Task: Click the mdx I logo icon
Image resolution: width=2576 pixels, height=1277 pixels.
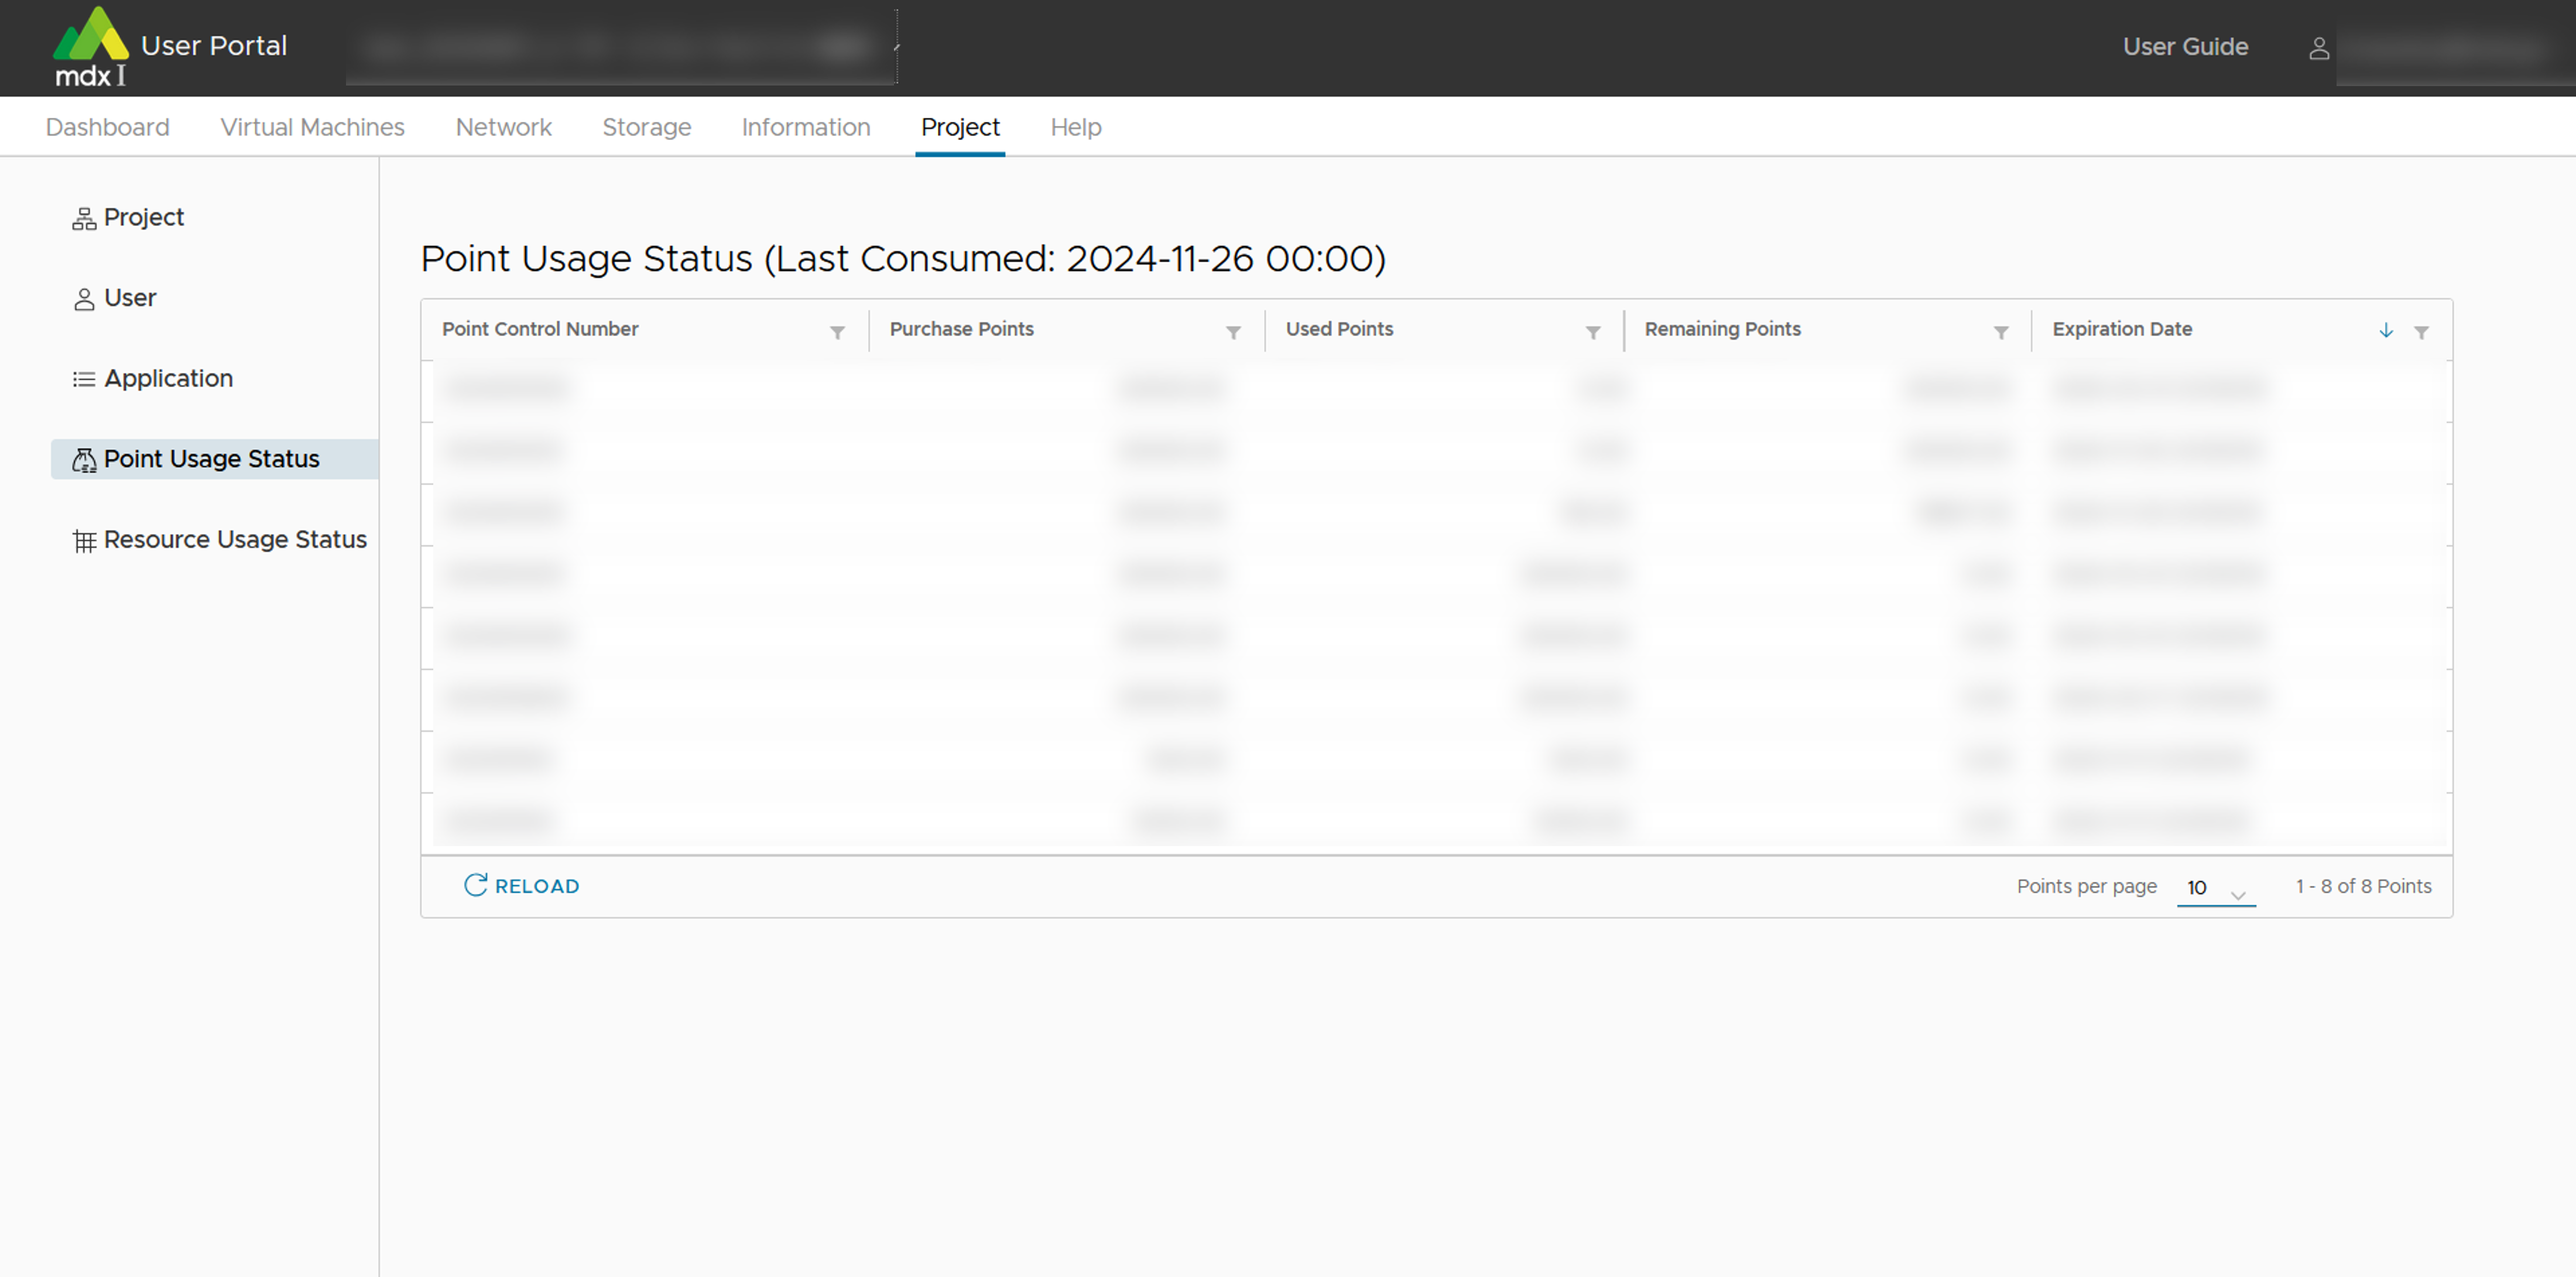Action: (90, 46)
